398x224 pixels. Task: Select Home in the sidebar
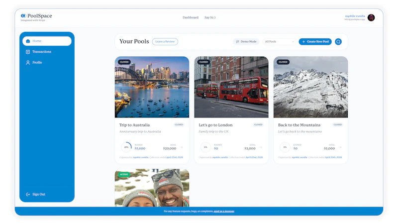coord(47,41)
